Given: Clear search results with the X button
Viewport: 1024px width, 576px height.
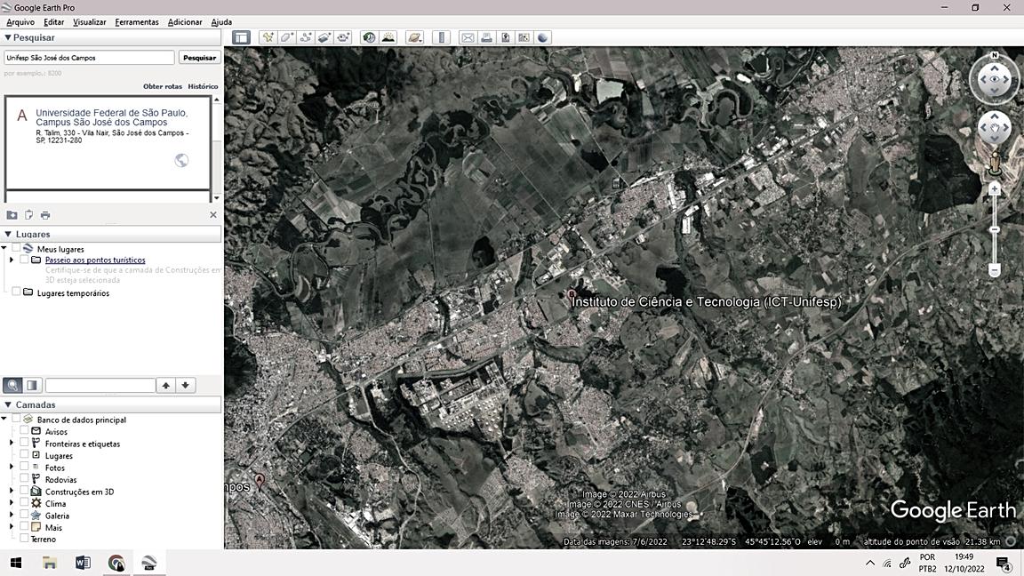Looking at the screenshot, I should (x=213, y=215).
